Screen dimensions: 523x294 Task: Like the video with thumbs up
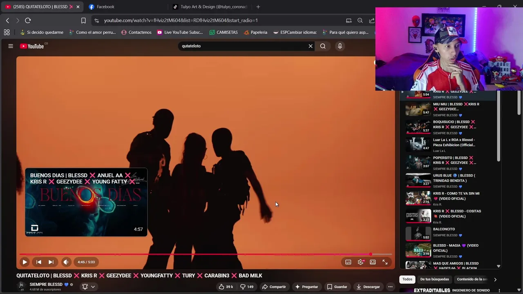226,287
